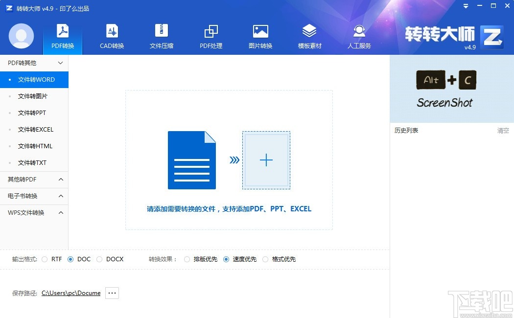The image size is (514, 318).
Task: Collapse the PDF转其他 section
Action: point(61,63)
